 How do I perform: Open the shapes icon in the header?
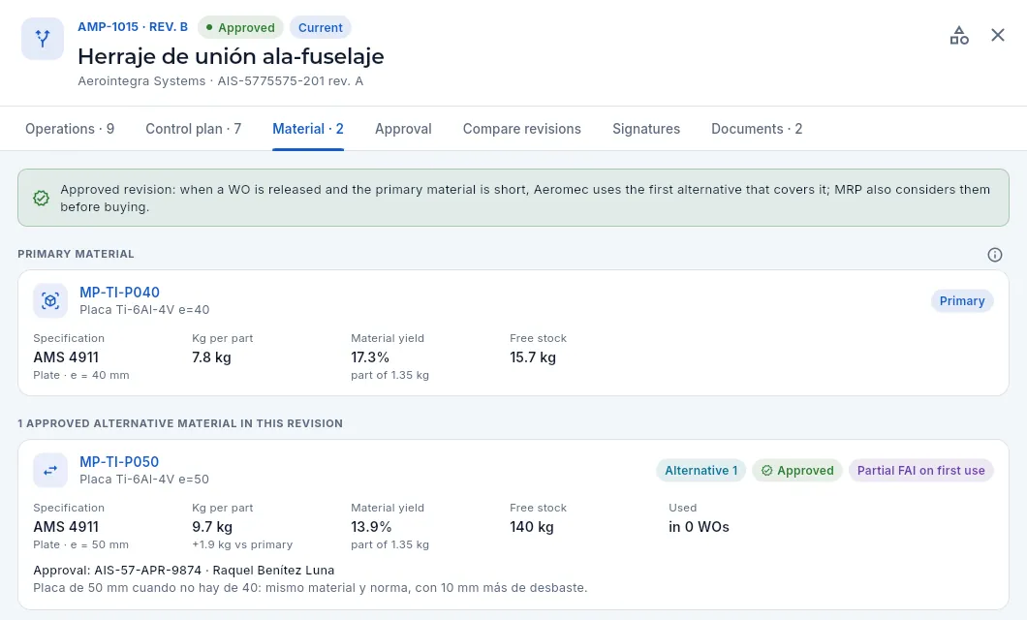point(959,35)
